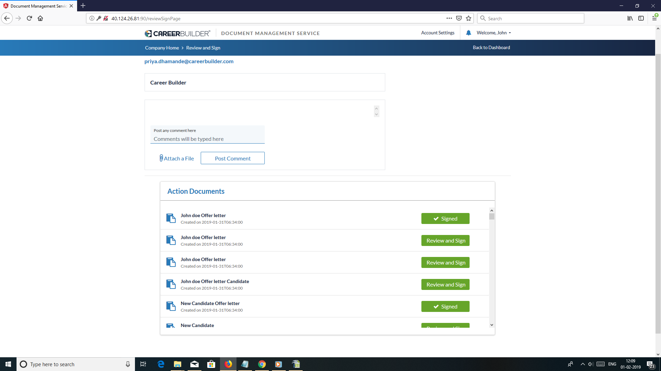This screenshot has height=371, width=661.
Task: Click Back to Dashboard link
Action: (x=491, y=47)
